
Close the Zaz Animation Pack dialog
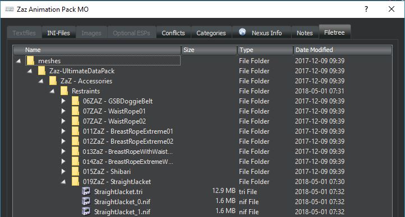(x=392, y=9)
